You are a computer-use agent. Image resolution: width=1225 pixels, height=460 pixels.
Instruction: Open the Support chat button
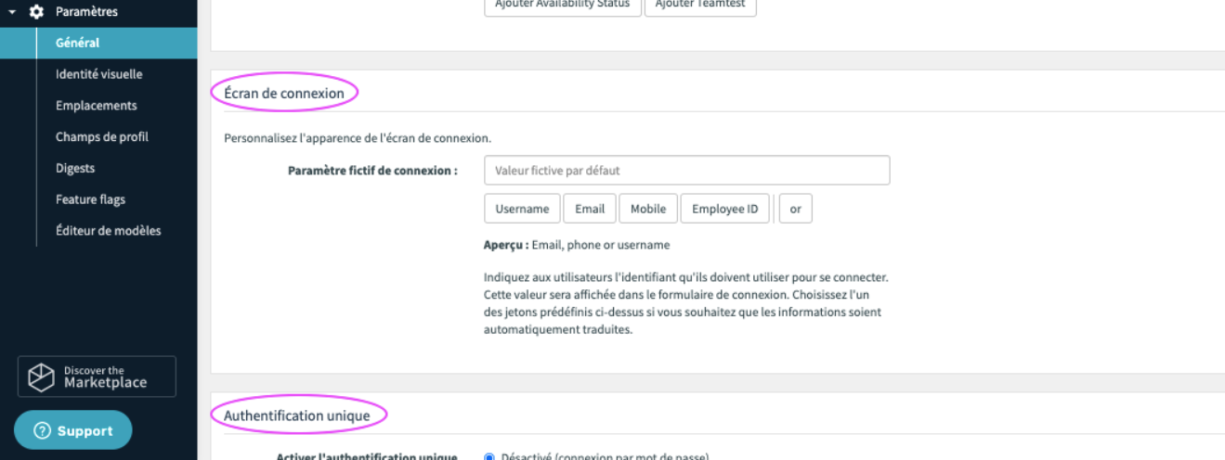(73, 430)
